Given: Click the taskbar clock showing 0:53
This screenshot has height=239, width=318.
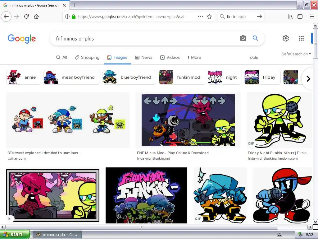Looking at the screenshot, I should (309, 234).
